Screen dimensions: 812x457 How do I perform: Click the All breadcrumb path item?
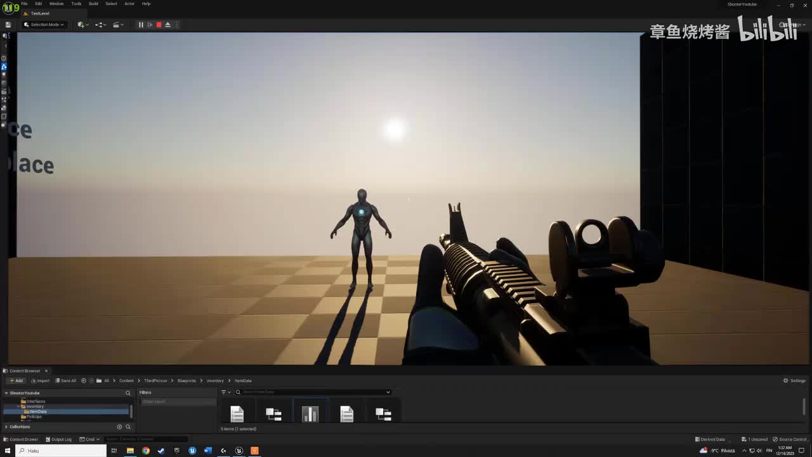point(107,381)
